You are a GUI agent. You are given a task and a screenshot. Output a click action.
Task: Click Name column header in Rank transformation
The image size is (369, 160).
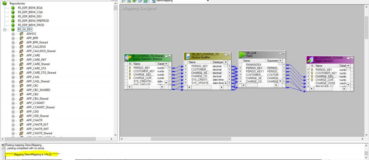[254, 61]
